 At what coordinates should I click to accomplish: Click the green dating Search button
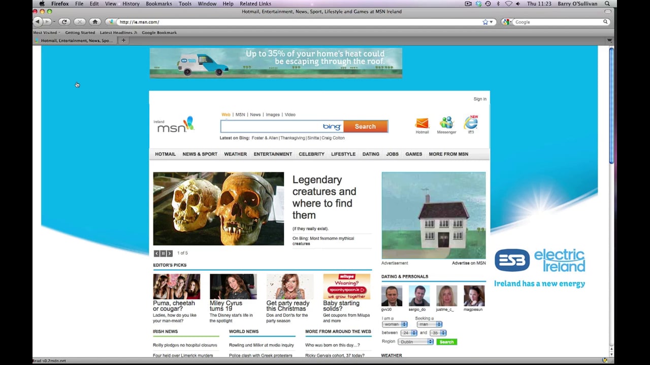click(x=446, y=342)
